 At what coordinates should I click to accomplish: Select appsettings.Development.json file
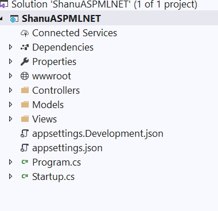pos(98,133)
